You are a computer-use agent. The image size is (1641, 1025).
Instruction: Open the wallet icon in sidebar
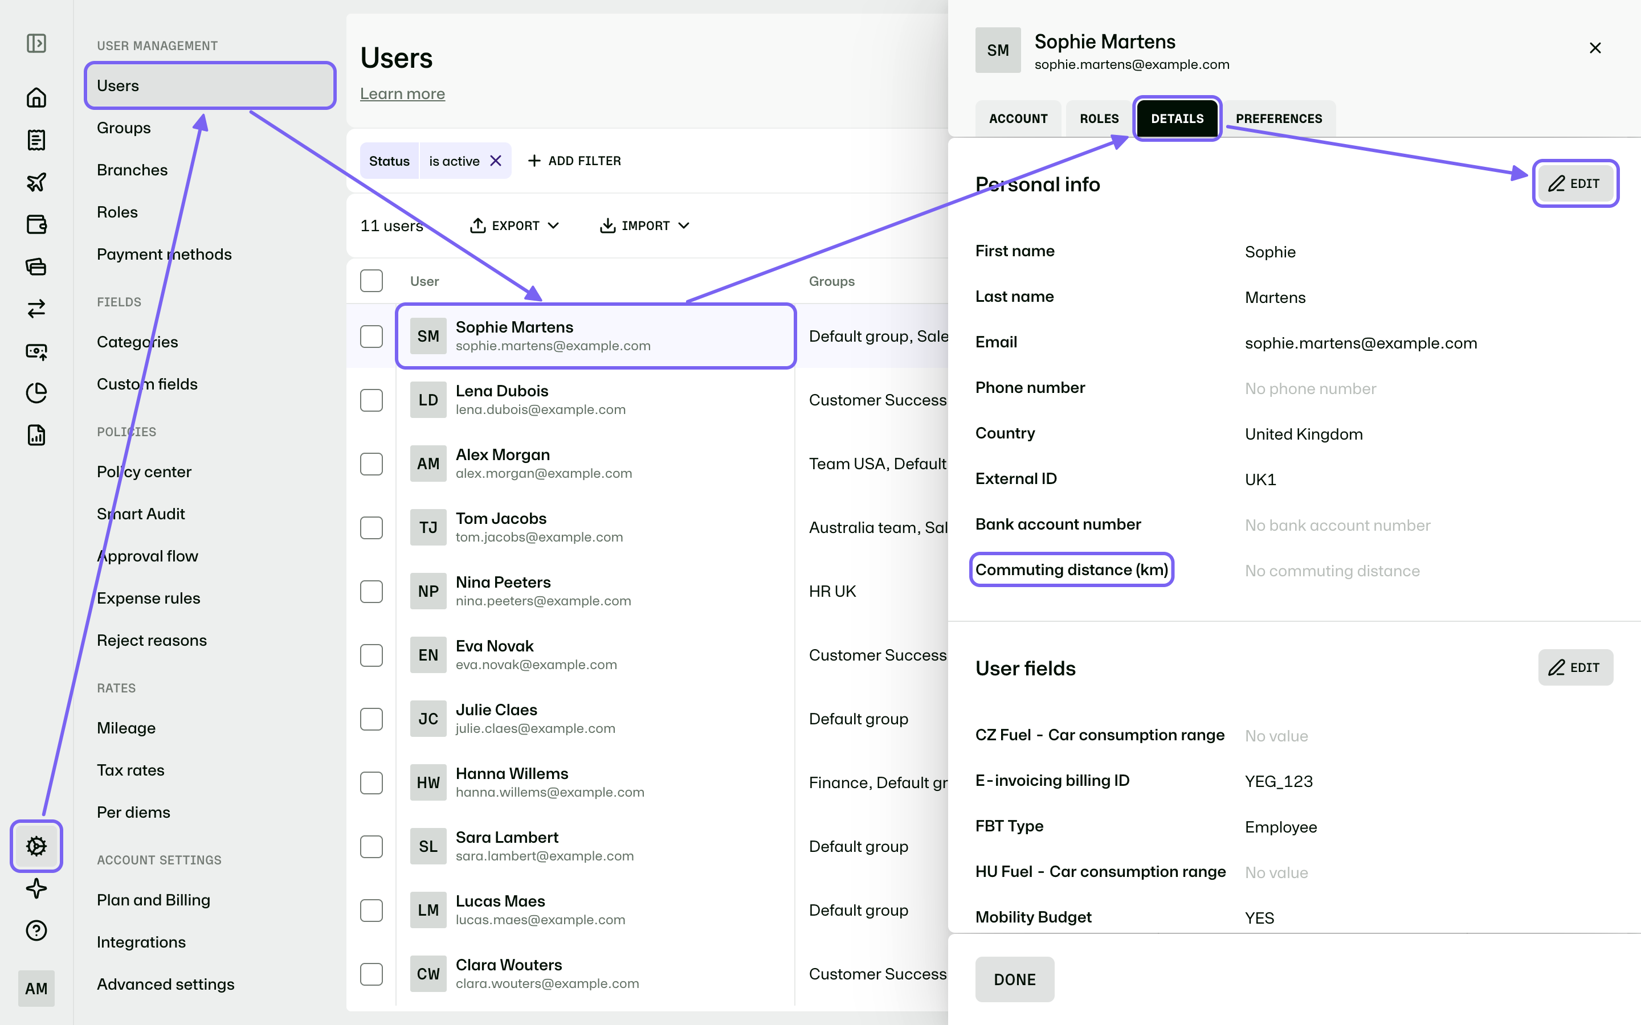pyautogui.click(x=36, y=224)
